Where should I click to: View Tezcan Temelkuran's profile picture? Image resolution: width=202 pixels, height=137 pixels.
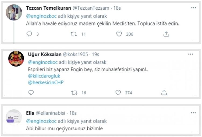coord(14,12)
